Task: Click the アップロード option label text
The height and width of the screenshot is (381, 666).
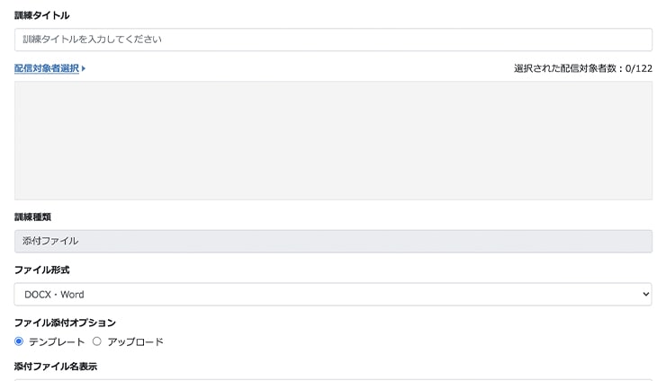Action: [x=135, y=342]
